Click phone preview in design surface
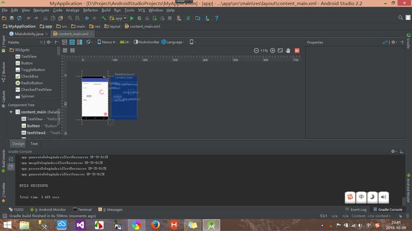This screenshot has width=412, height=231. pyautogui.click(x=95, y=98)
